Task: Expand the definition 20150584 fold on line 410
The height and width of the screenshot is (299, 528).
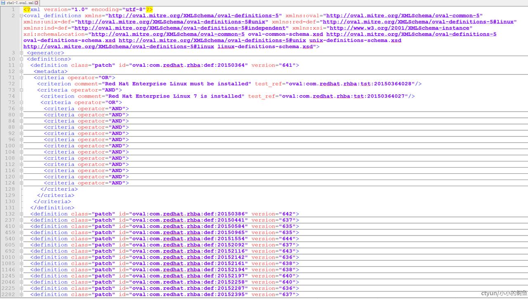Action: tap(21, 227)
